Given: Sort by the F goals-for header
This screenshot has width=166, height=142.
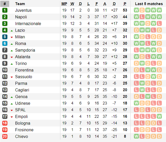Looking at the screenshot, I should click(97, 4).
